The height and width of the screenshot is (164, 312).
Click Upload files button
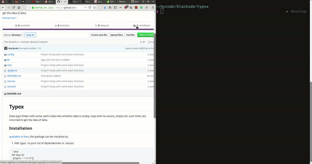117,35
